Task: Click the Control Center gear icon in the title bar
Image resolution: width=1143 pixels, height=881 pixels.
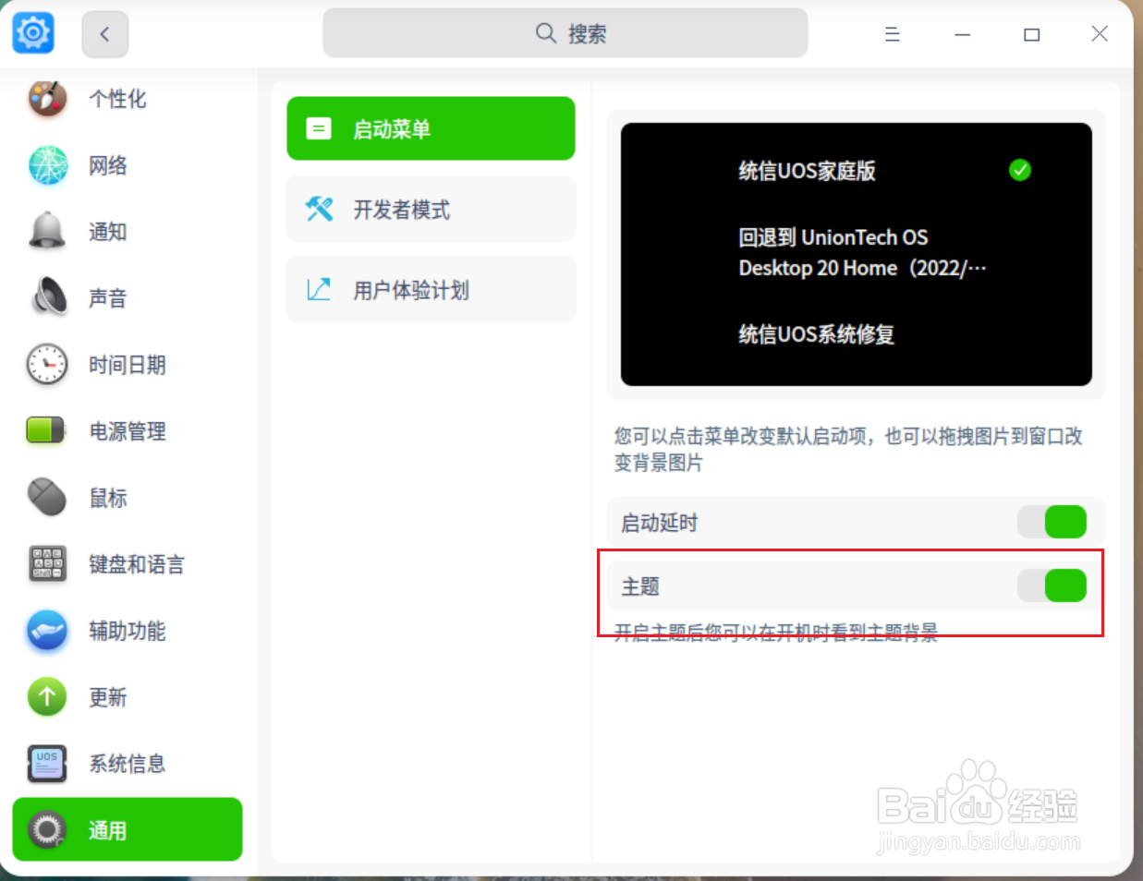Action: click(33, 33)
